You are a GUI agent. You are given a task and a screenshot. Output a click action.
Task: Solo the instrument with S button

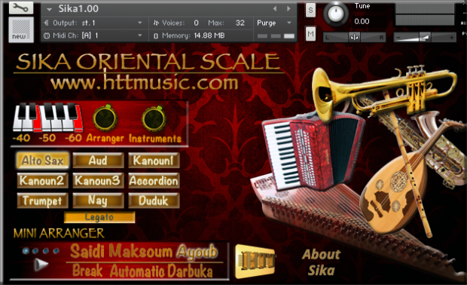click(310, 10)
